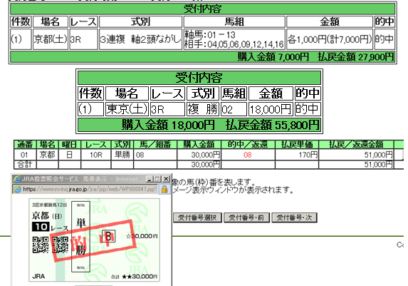Viewport: 408px width, 286px height.
Task: Click the 的中 cell in the 東京(土) 3R row
Action: click(308, 109)
